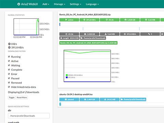This screenshot has width=164, height=123.
Task: Click the Displaying 2 of 2 downloads text
Action: click(24, 92)
